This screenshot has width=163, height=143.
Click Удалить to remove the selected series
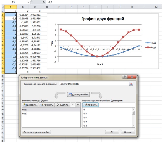62,105
